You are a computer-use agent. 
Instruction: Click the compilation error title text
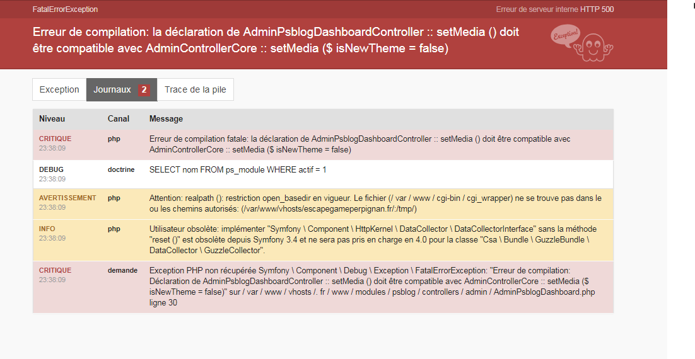[276, 40]
